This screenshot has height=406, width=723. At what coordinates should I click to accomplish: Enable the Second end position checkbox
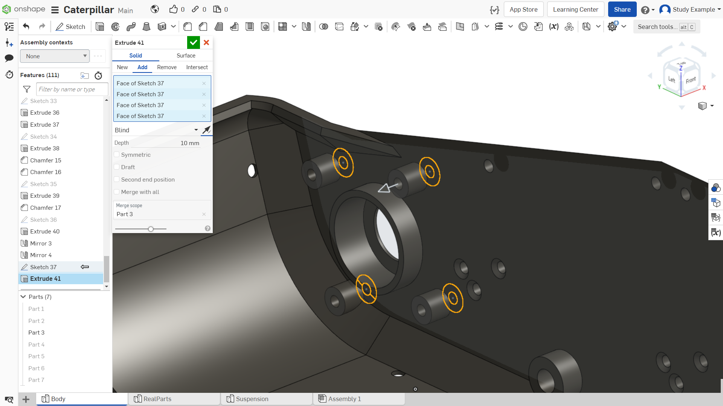tap(117, 179)
